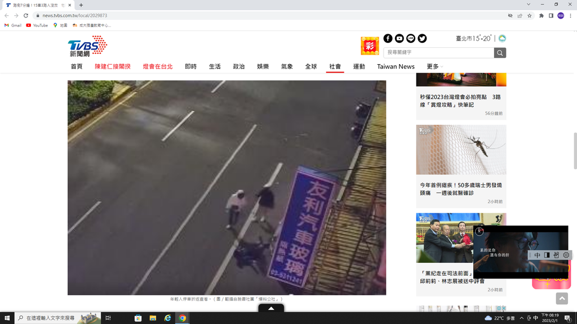Open TVBS Facebook page icon
This screenshot has height=324, width=577.
388,38
